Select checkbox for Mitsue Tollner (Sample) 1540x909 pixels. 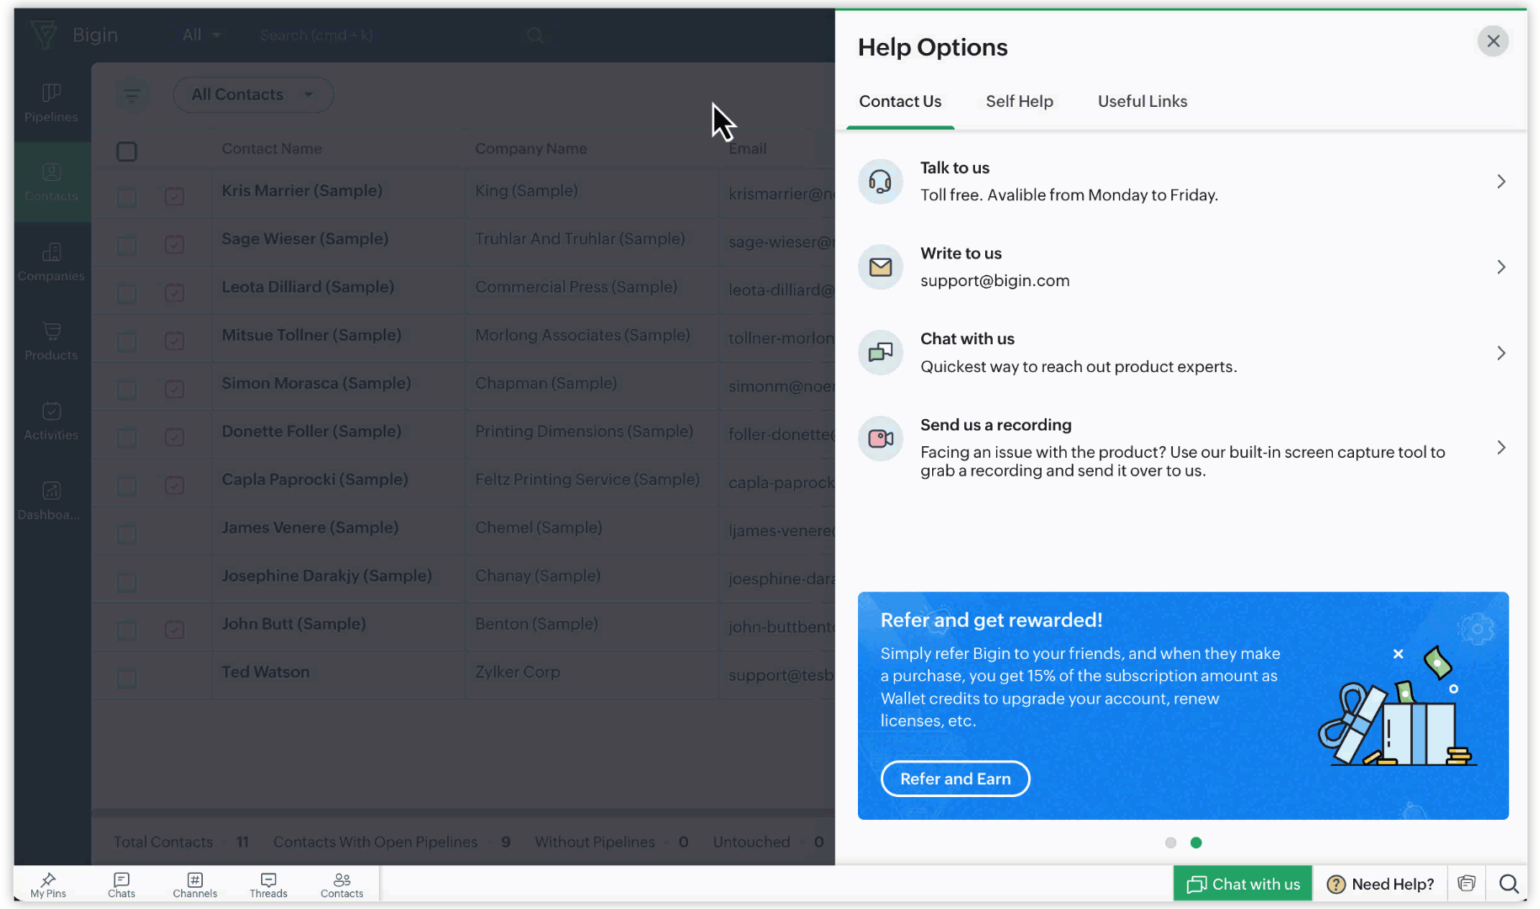(126, 341)
